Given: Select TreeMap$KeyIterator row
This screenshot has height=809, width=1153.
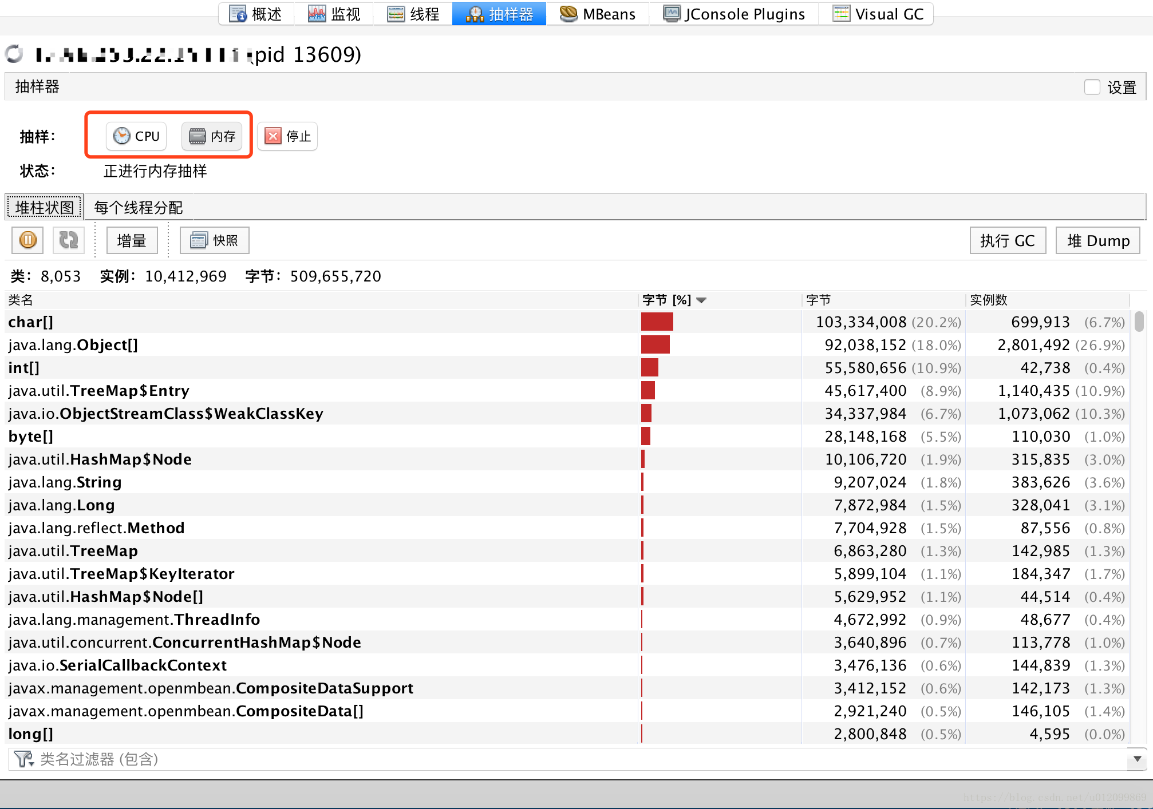Looking at the screenshot, I should click(x=567, y=573).
